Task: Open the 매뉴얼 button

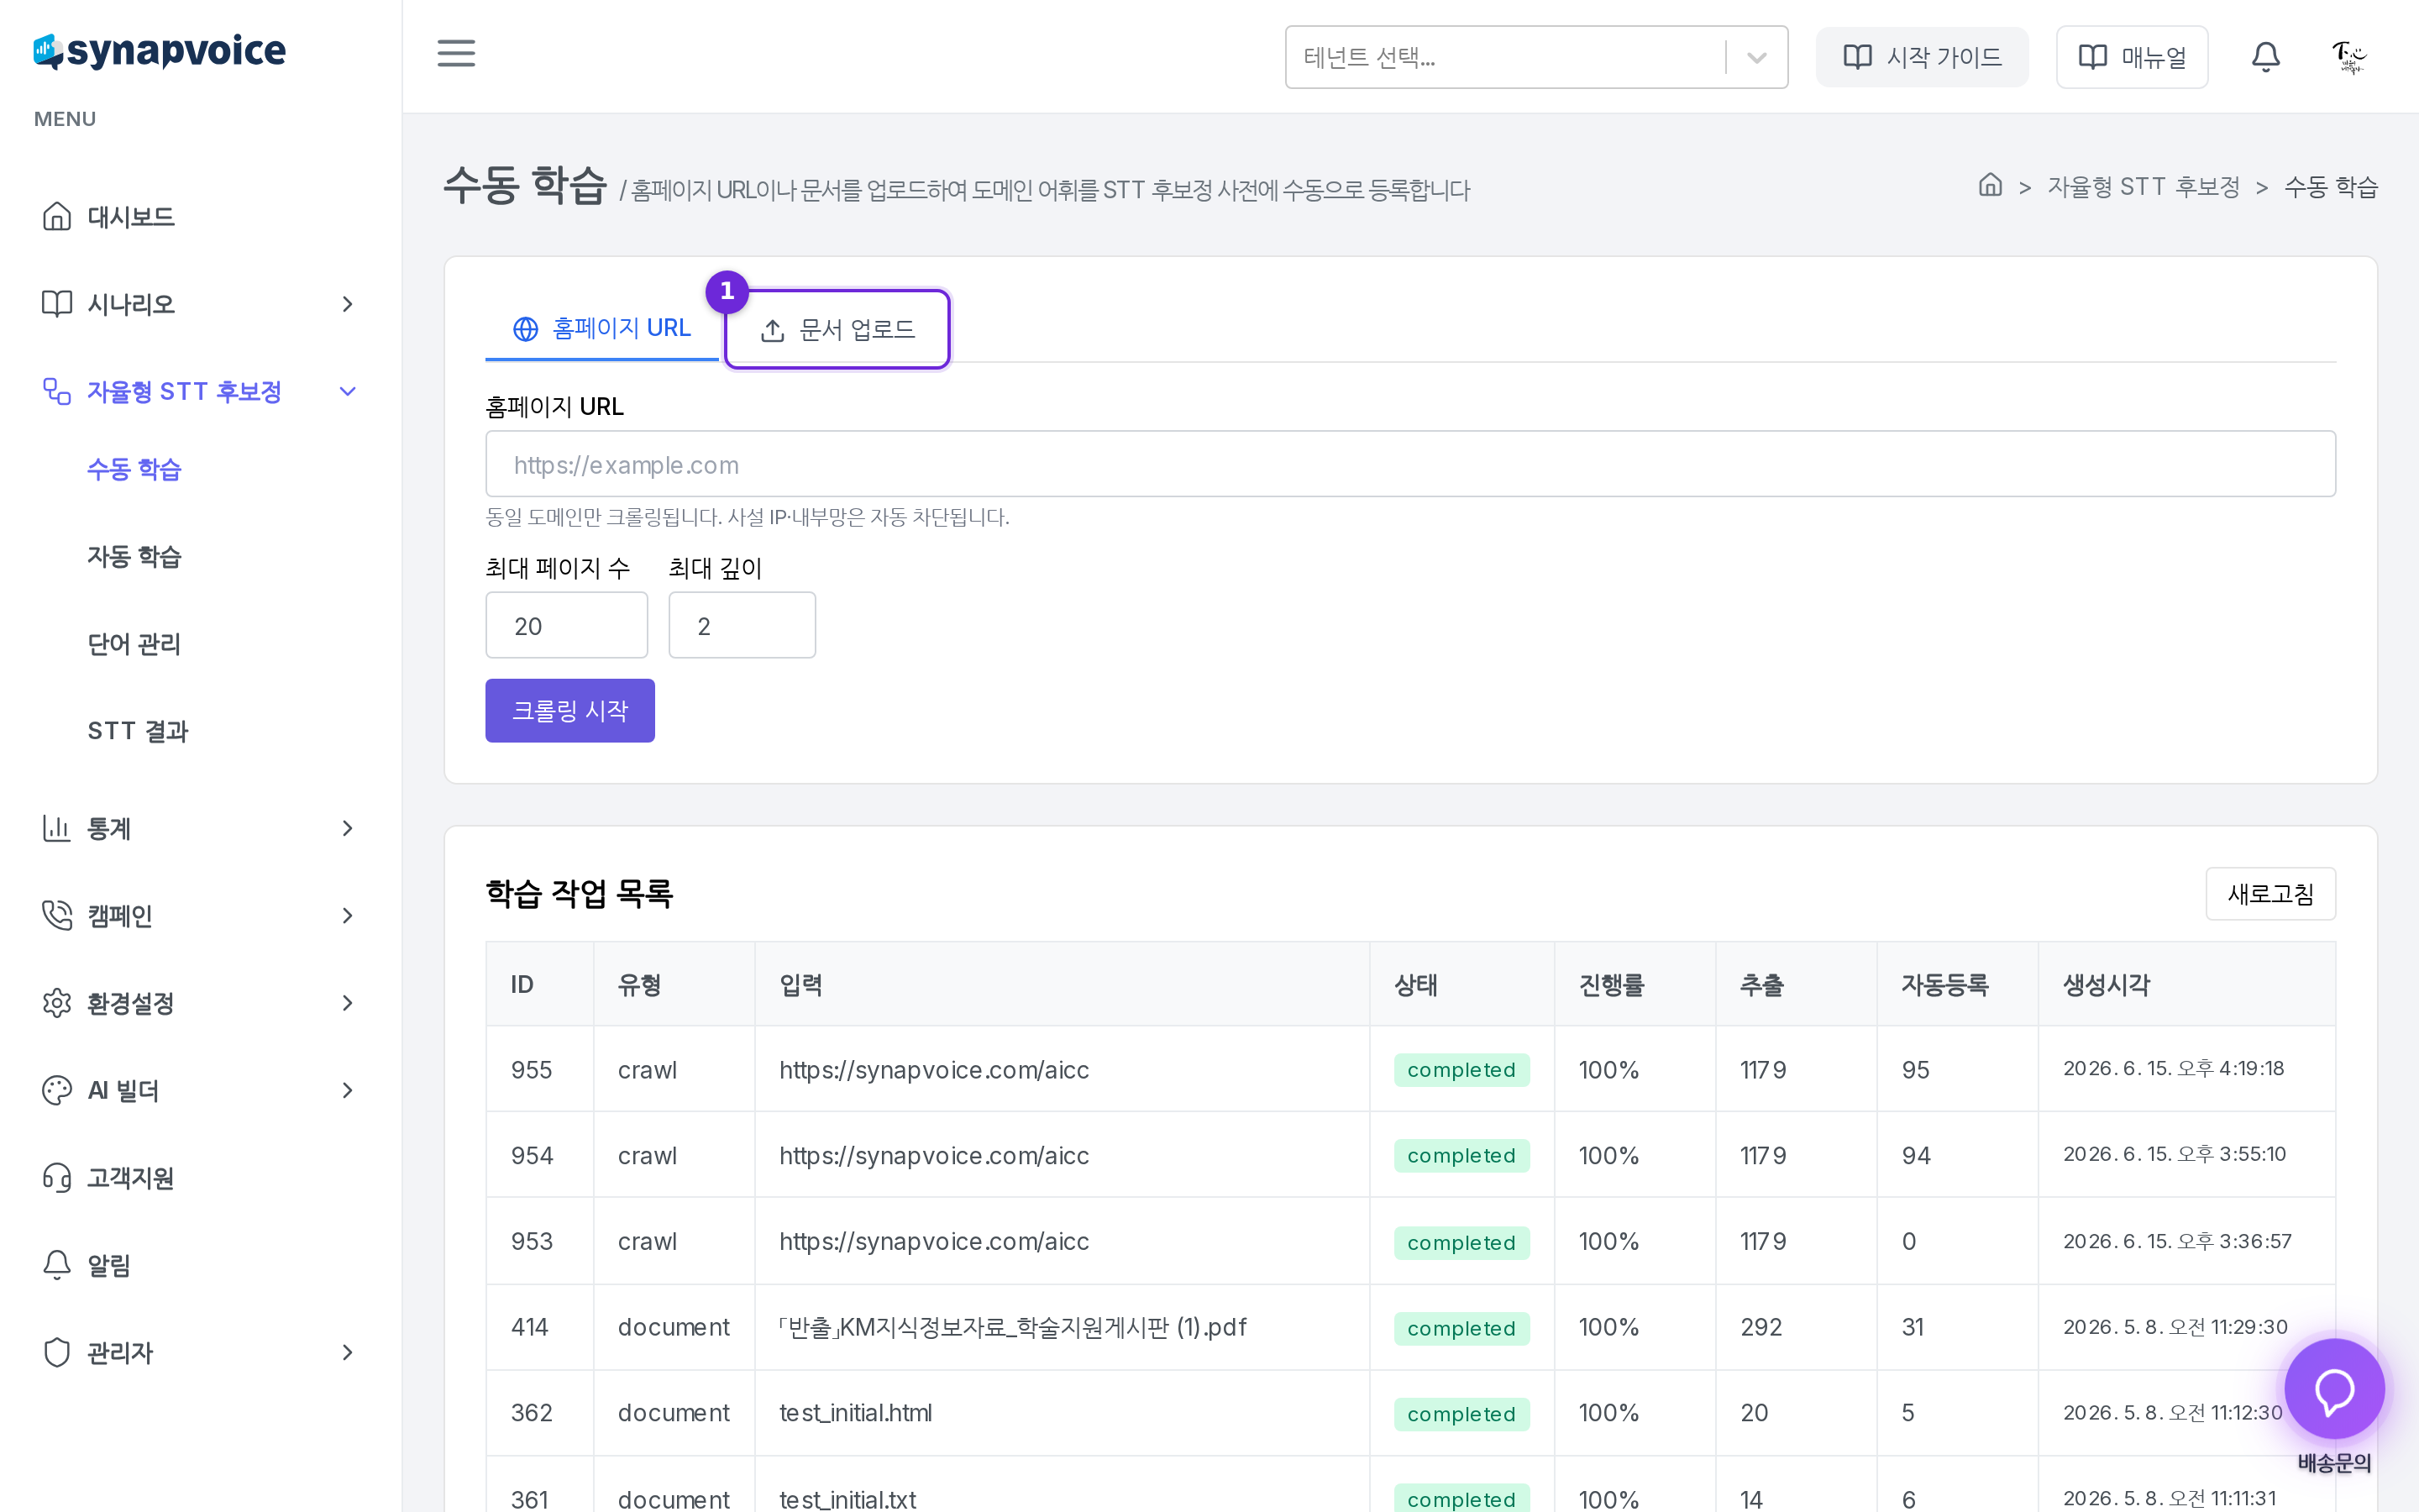Action: [2131, 57]
